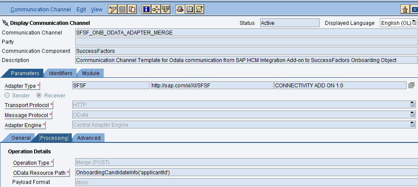Click the empty Party field
Image resolution: width=418 pixels, height=187 pixels.
tap(246, 42)
